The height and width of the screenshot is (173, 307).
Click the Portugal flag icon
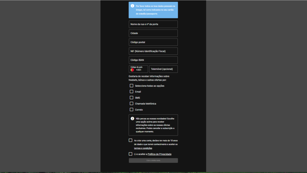[x=132, y=70]
